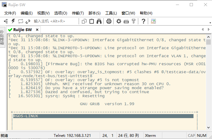This screenshot has width=212, height=139.
Task: Click the Reconnect session icon
Action: tap(20, 21)
